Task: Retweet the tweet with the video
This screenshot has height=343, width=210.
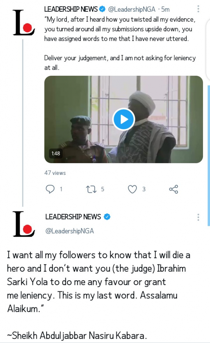Action: tap(90, 189)
